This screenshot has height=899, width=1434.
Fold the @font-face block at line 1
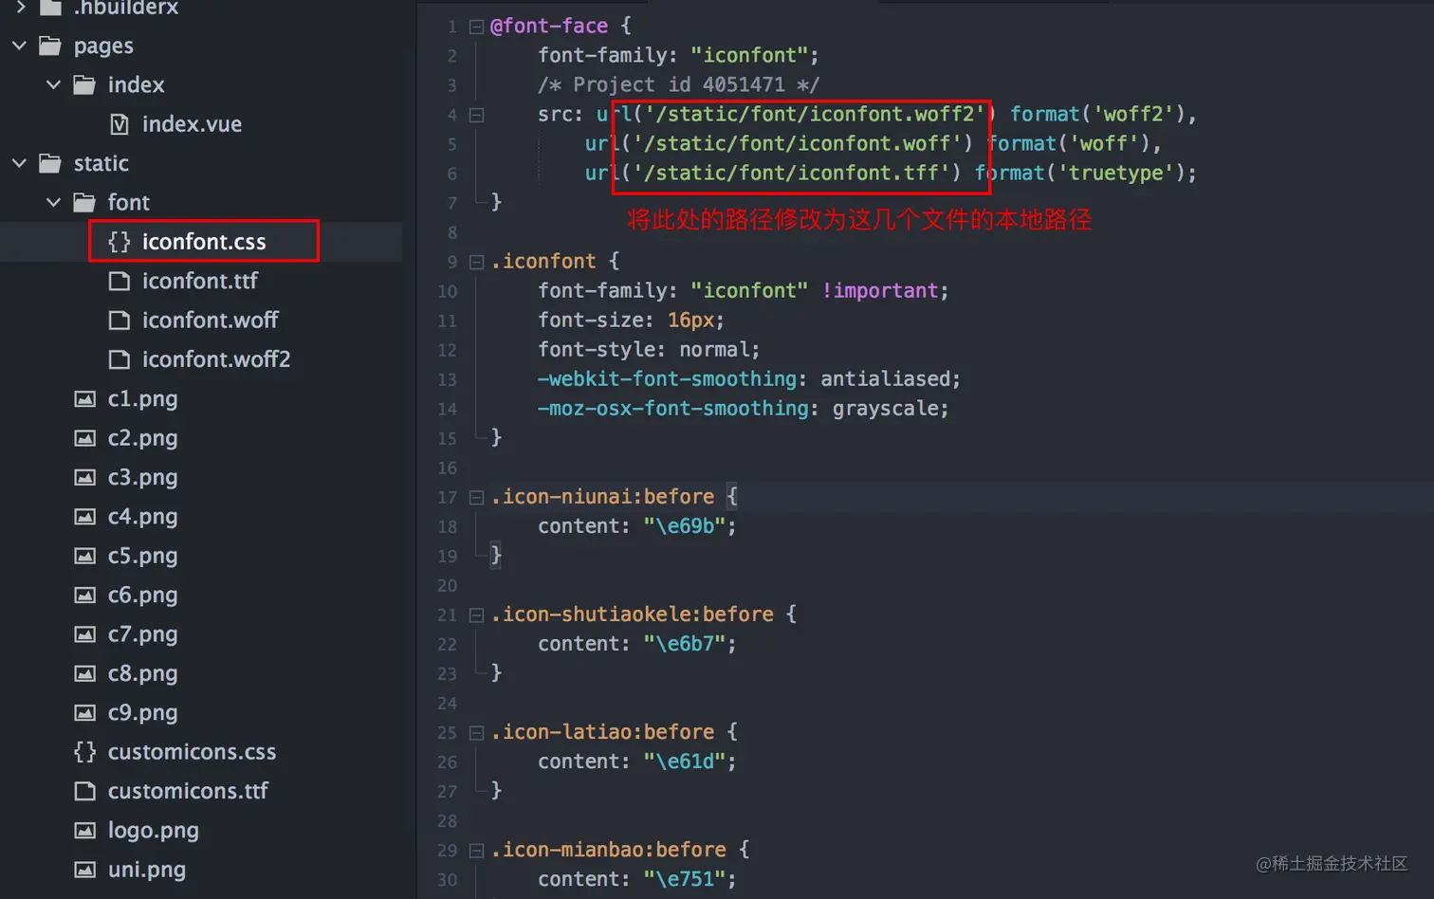477,27
